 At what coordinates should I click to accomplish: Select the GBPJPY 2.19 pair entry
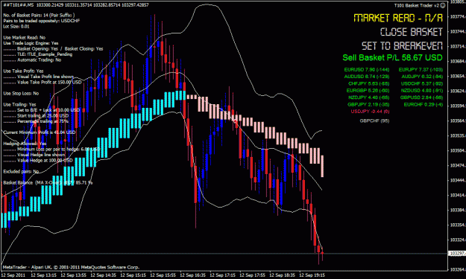tap(368, 104)
